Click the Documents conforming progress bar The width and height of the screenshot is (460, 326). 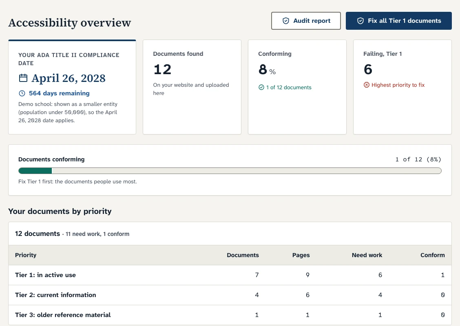pos(230,171)
